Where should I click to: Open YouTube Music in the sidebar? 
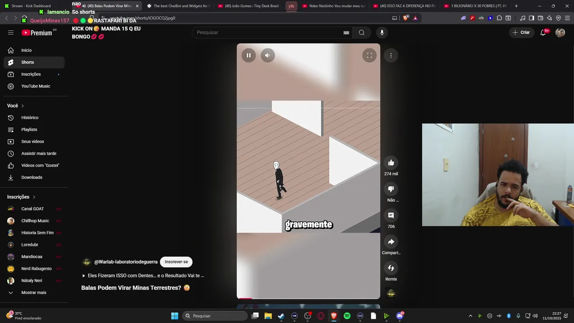34,86
